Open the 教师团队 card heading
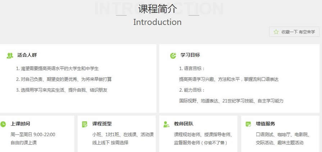322x152 pixels. [x=184, y=124]
